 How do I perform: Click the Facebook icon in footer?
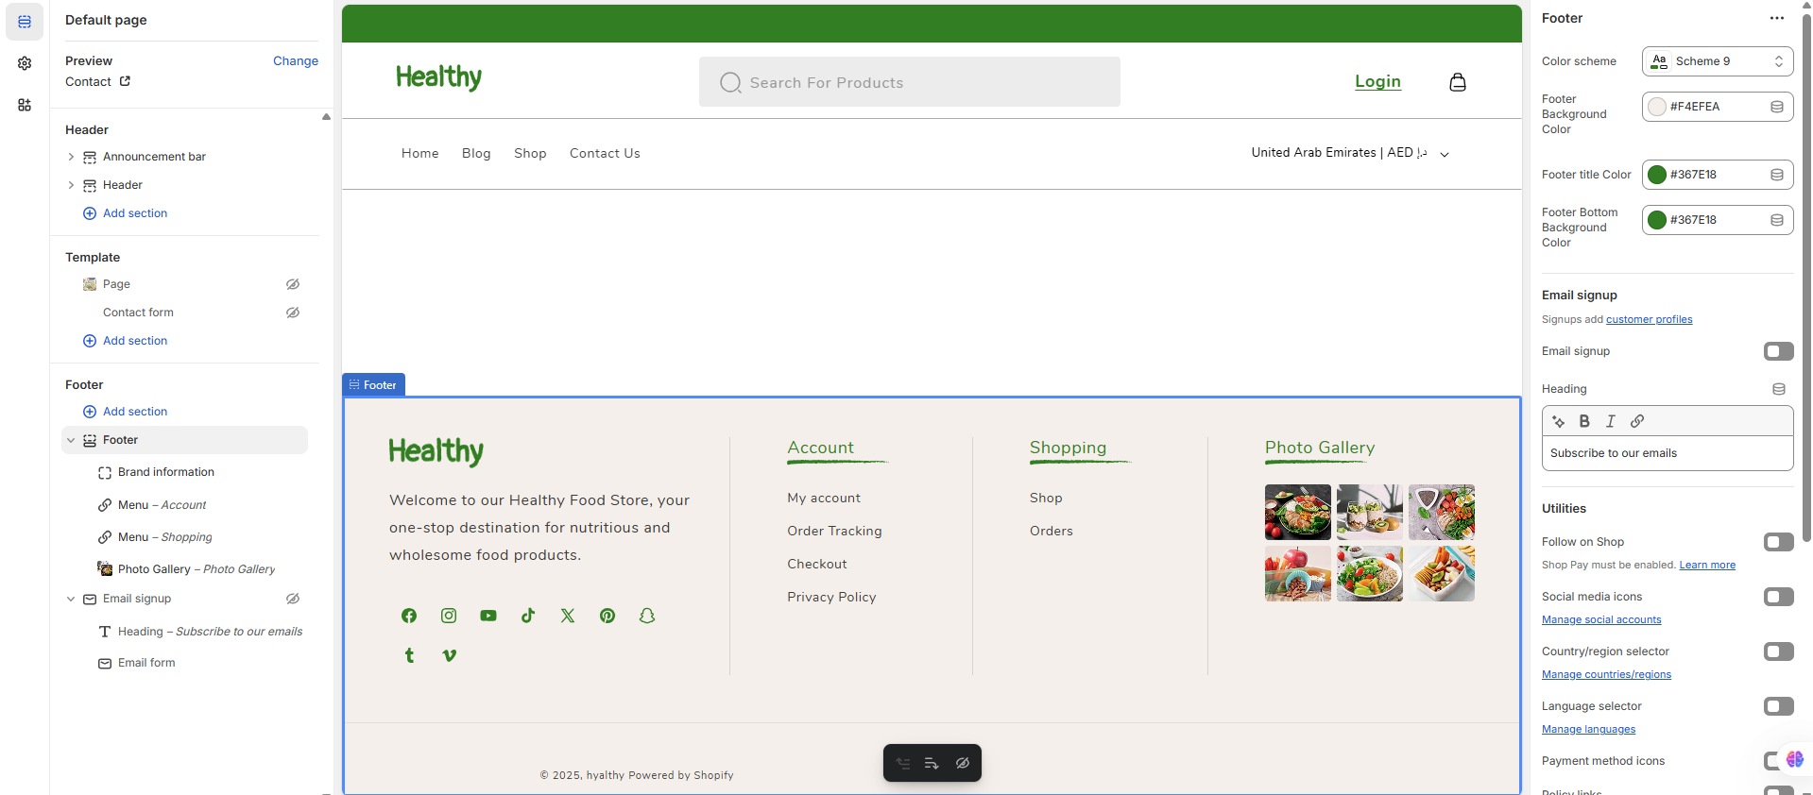point(409,616)
